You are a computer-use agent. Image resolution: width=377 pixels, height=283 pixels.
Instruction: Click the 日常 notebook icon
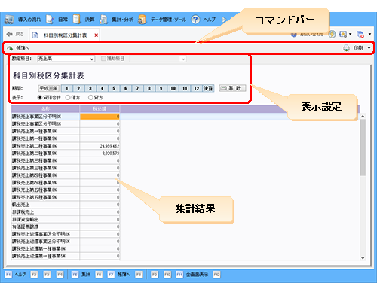pyautogui.click(x=51, y=20)
